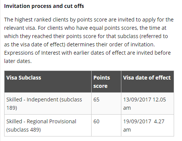Click the date '13/09/2017 12.05 am'
Viewport: 182px width, 141px height.
coord(144,104)
